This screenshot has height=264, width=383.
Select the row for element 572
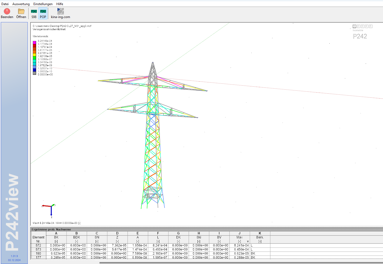pyautogui.click(x=39, y=245)
